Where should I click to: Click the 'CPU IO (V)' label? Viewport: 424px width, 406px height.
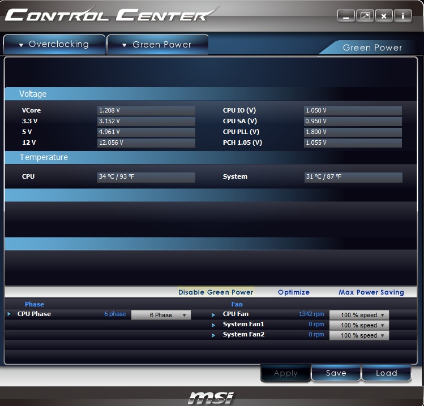click(x=239, y=110)
